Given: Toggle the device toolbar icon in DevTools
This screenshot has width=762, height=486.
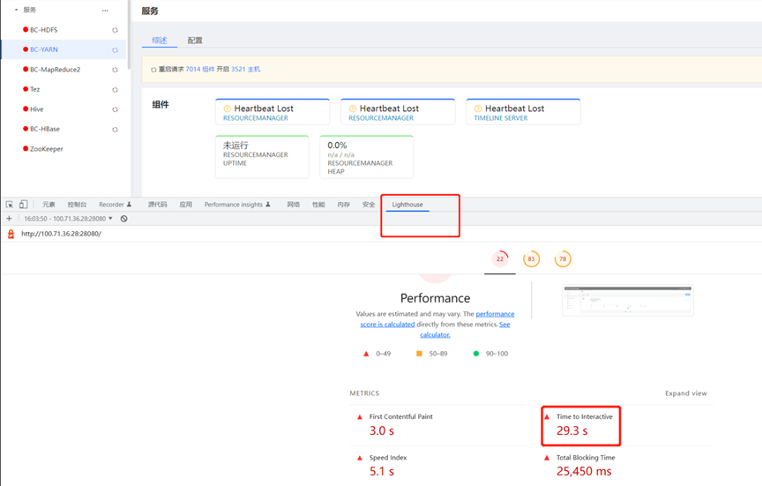Looking at the screenshot, I should tap(23, 205).
